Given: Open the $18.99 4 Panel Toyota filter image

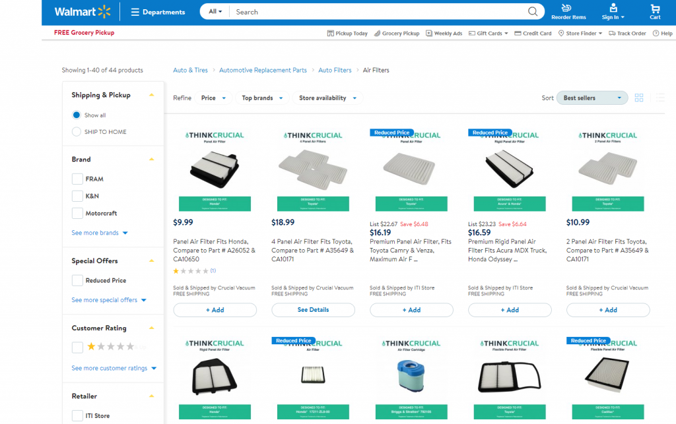Looking at the screenshot, I should point(313,171).
